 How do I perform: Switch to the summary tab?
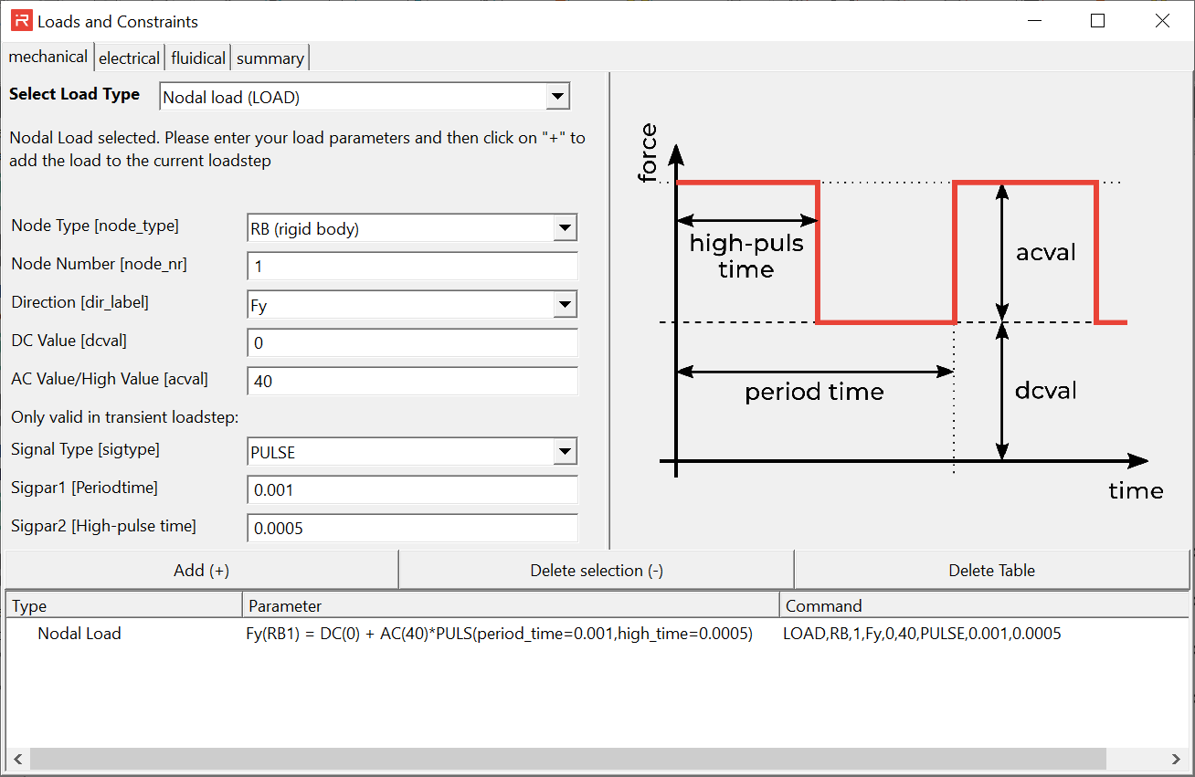point(270,58)
